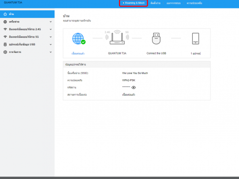This screenshot has width=239, height=179.
Task: Click the router illustration with antennas
Action: (117, 37)
